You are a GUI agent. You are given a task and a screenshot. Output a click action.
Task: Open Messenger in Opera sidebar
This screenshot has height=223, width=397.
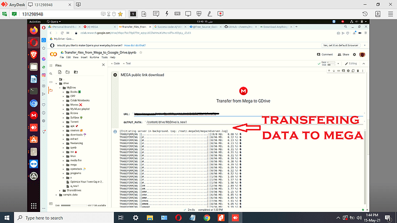click(44, 59)
